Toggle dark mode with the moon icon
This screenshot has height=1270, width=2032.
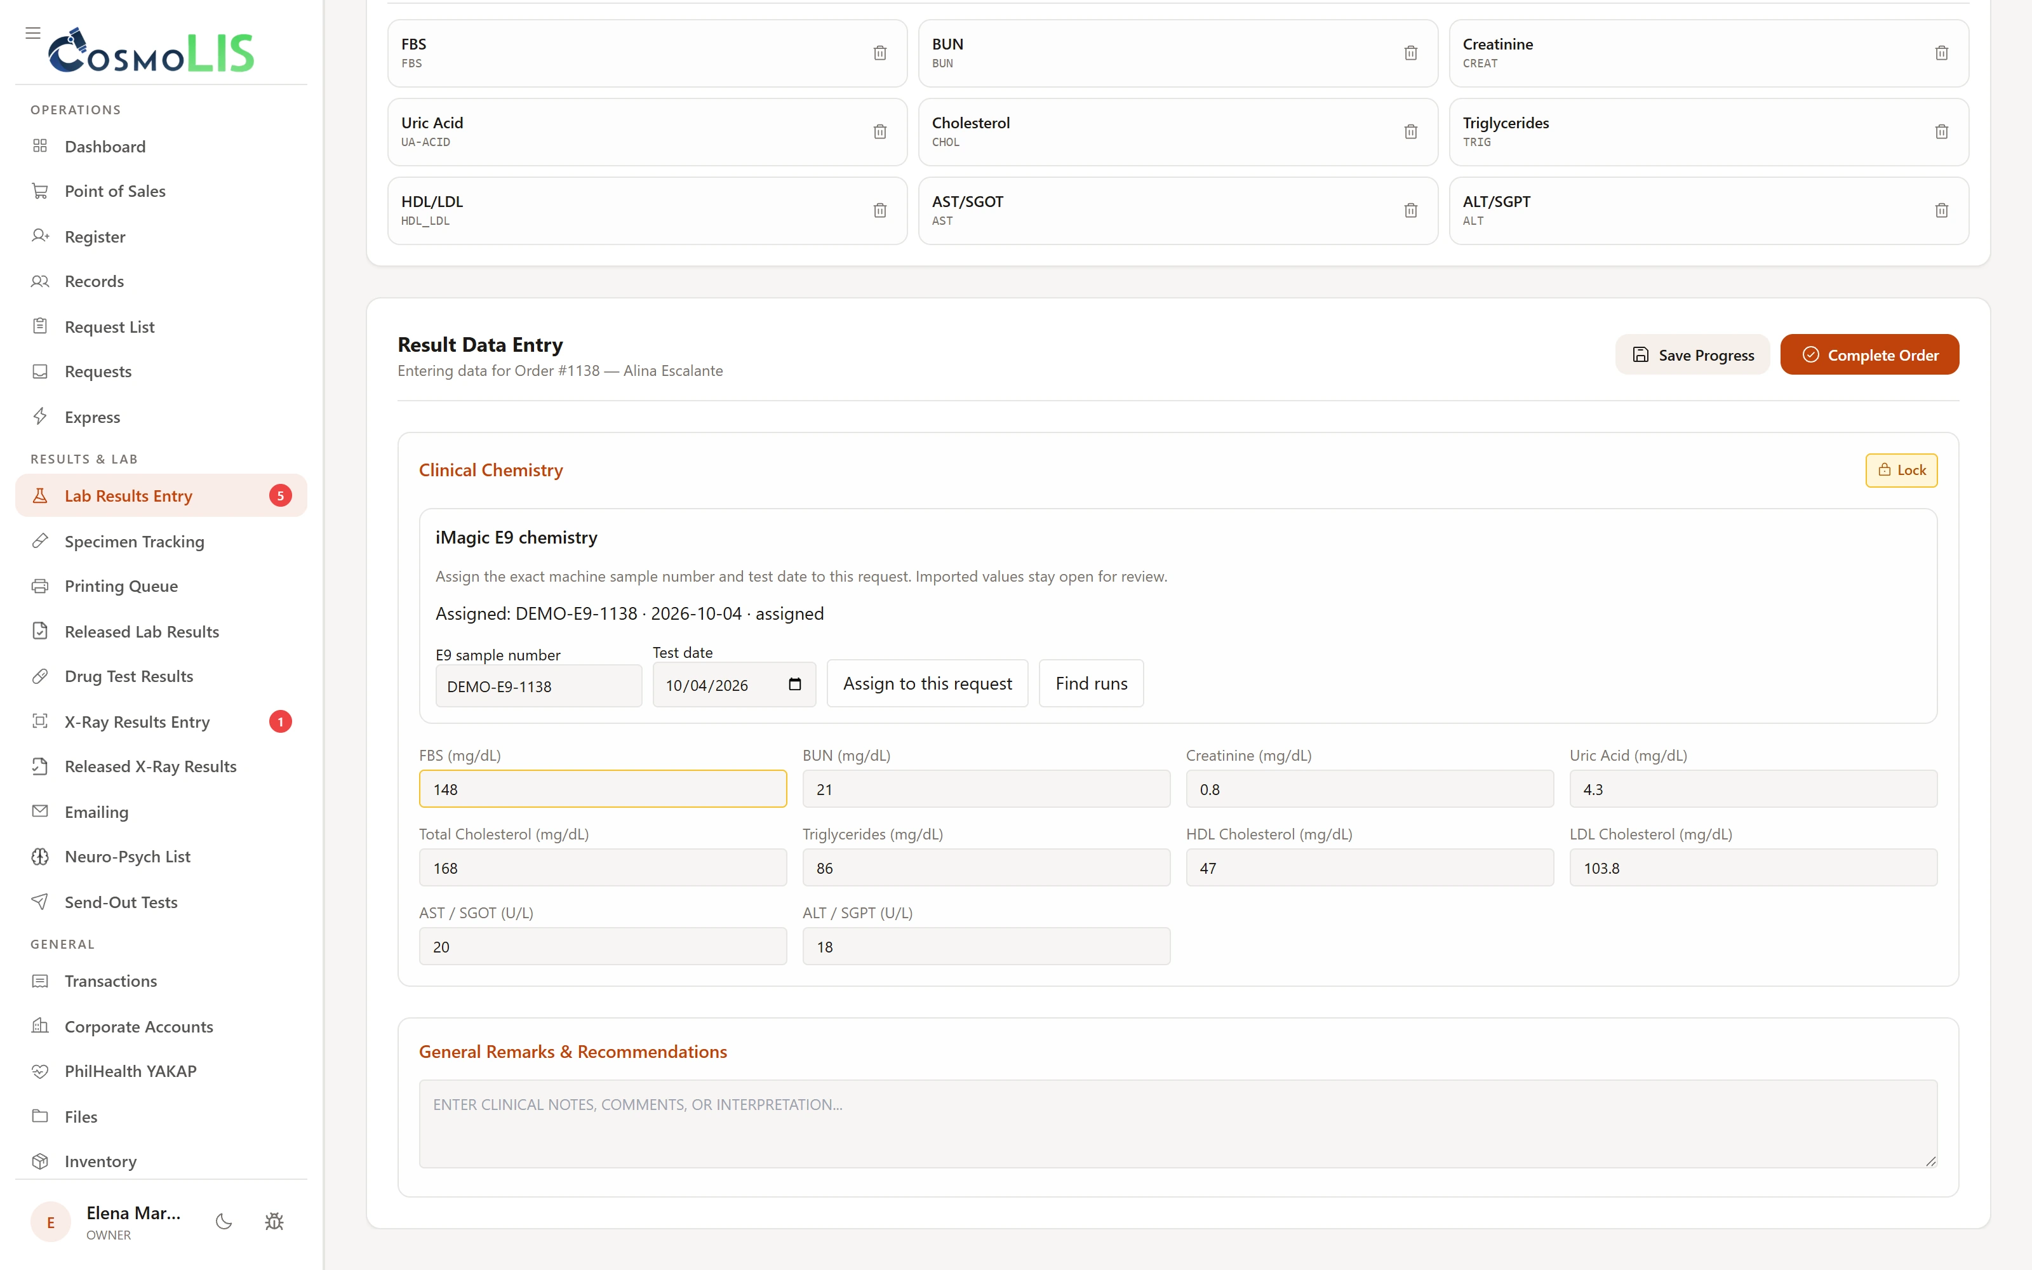coord(224,1221)
